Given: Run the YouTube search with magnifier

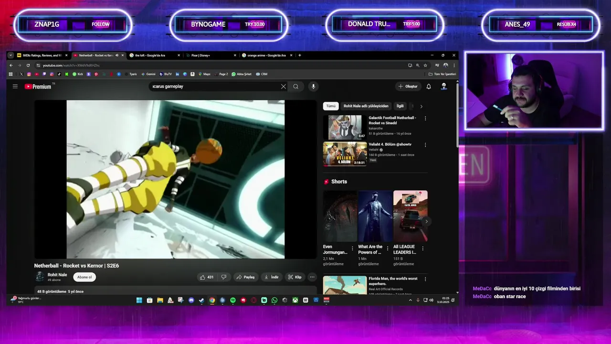Looking at the screenshot, I should click(296, 86).
